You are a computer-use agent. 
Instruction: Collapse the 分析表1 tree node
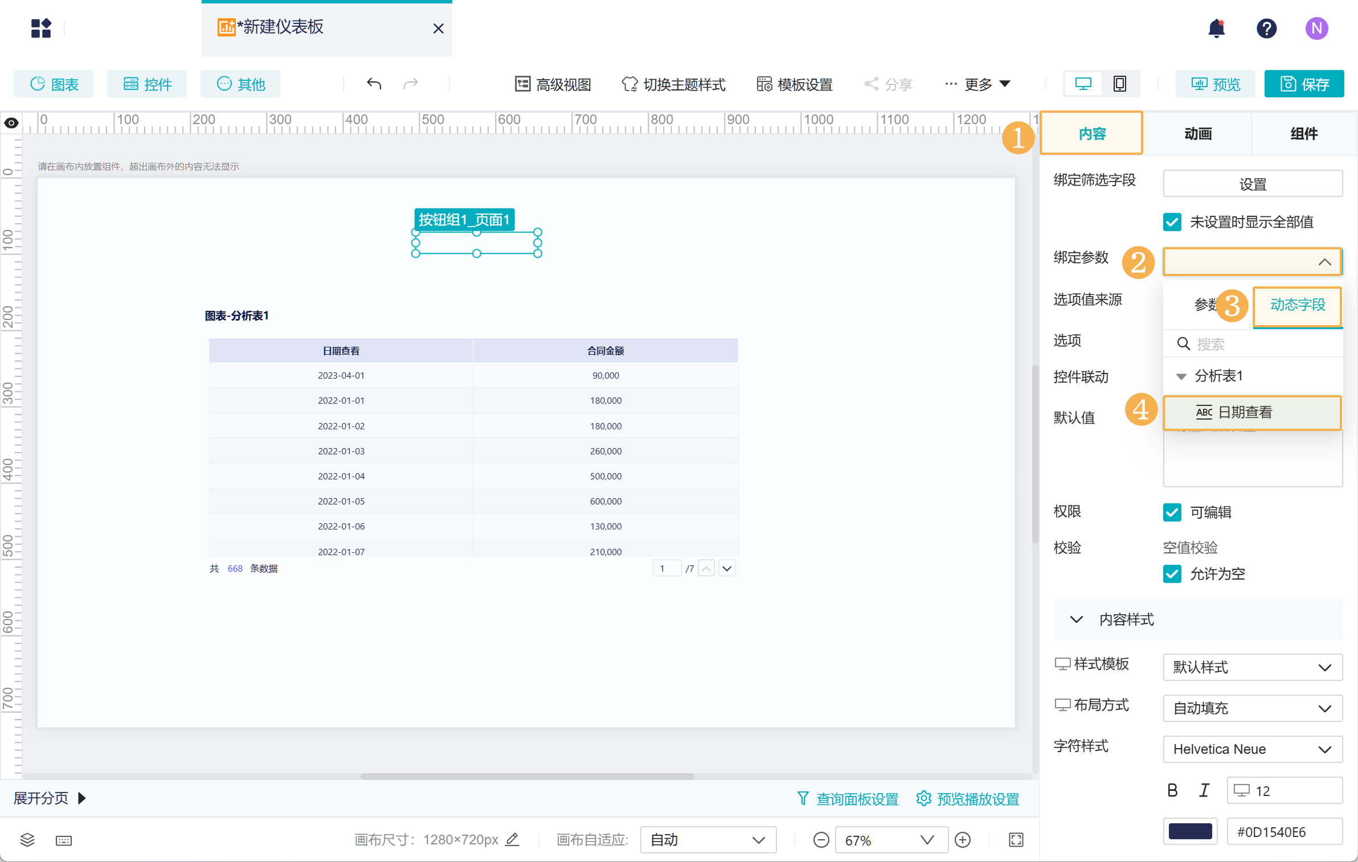[1181, 376]
